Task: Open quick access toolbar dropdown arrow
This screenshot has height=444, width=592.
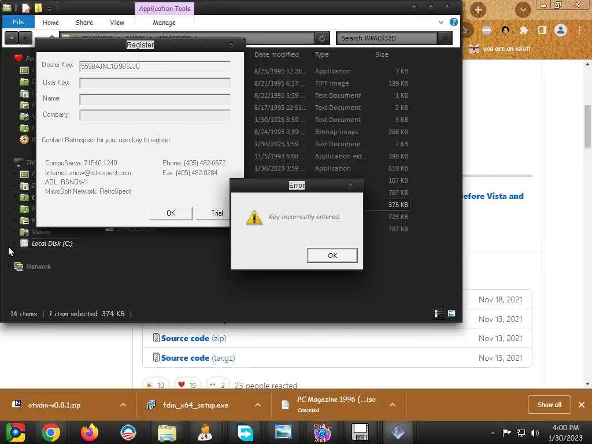Action: click(x=50, y=8)
